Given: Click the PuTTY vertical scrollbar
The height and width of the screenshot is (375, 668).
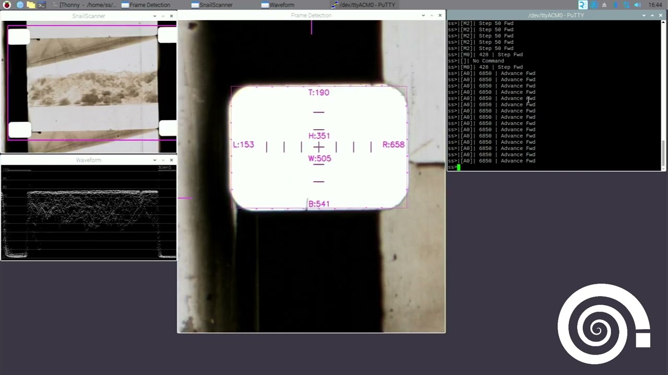Looking at the screenshot, I should 663,95.
